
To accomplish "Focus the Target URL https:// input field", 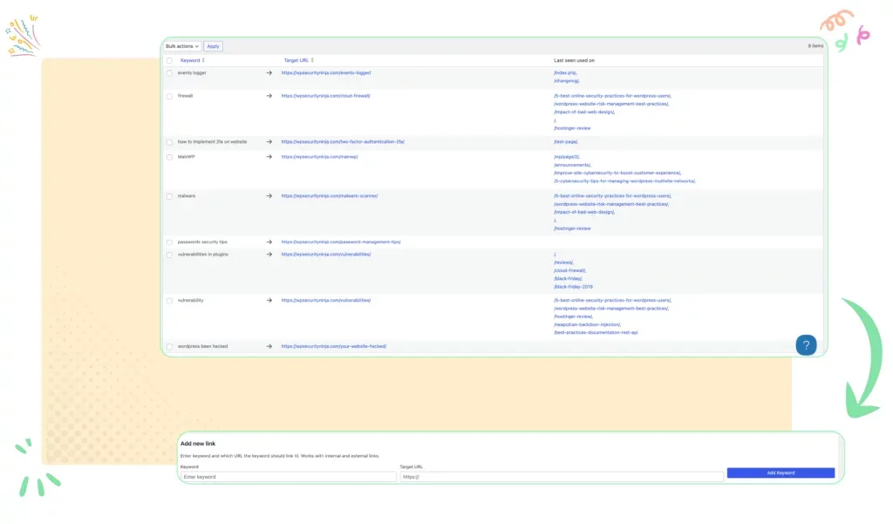I will (562, 477).
